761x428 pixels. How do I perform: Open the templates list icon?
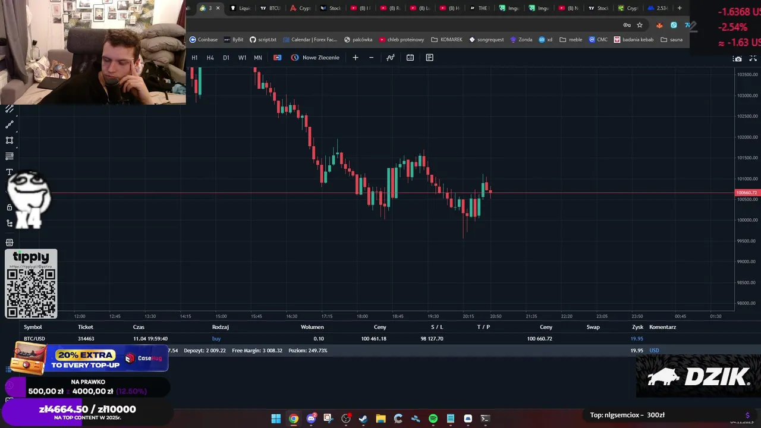[429, 58]
